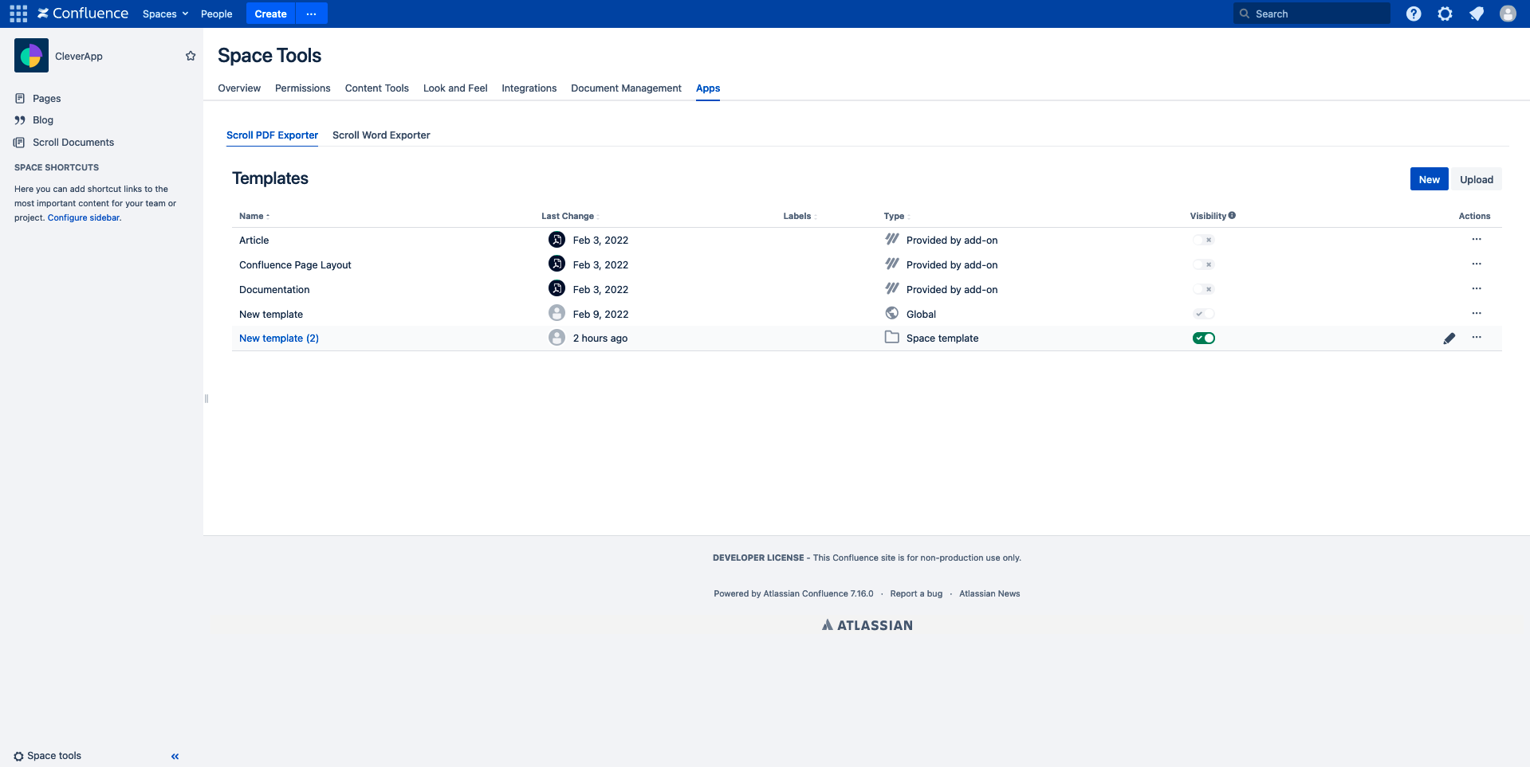
Task: Open the app switcher grid icon
Action: 18,14
